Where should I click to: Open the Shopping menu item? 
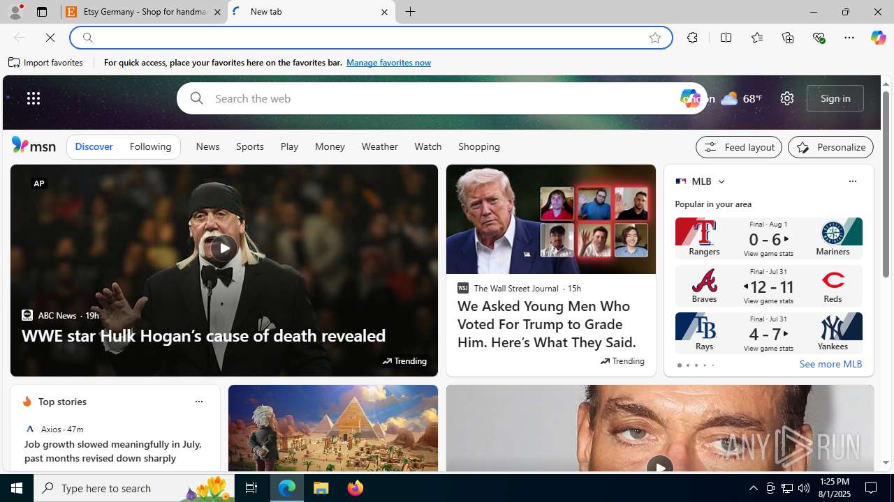pos(479,147)
